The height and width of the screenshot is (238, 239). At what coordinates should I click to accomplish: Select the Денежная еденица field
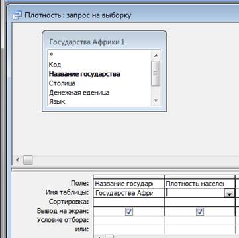99,93
